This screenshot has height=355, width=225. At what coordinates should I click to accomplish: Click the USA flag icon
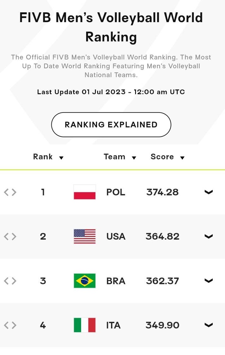[85, 236]
